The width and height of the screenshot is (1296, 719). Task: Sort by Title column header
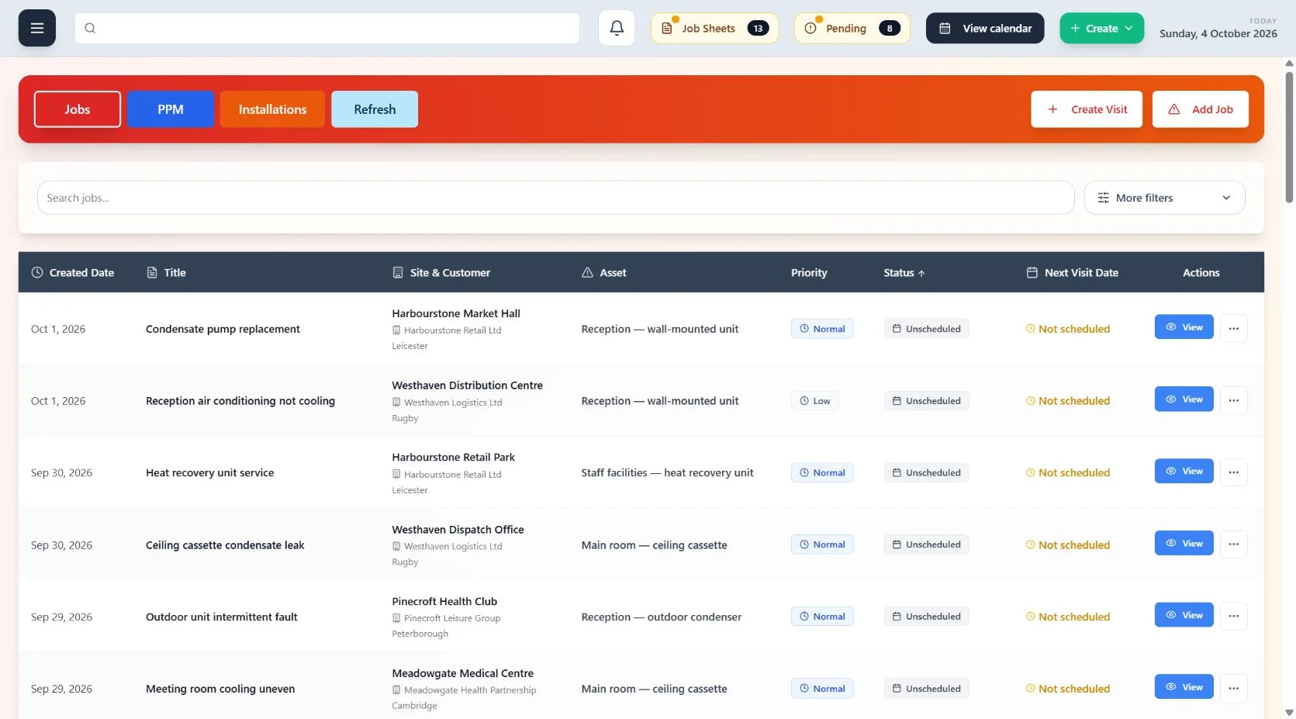point(167,272)
